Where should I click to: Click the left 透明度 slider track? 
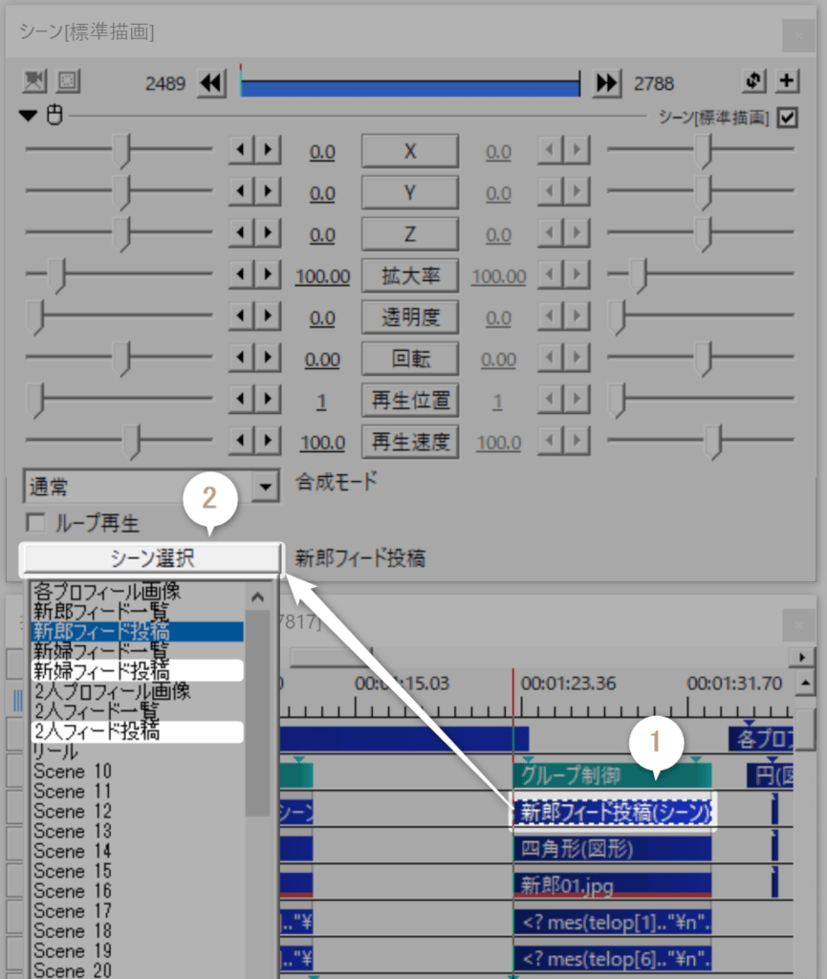pos(120,316)
